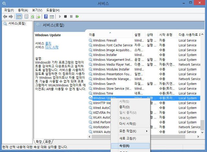Click the Restart Service icon
The width and height of the screenshot is (207, 152).
tap(77, 17)
